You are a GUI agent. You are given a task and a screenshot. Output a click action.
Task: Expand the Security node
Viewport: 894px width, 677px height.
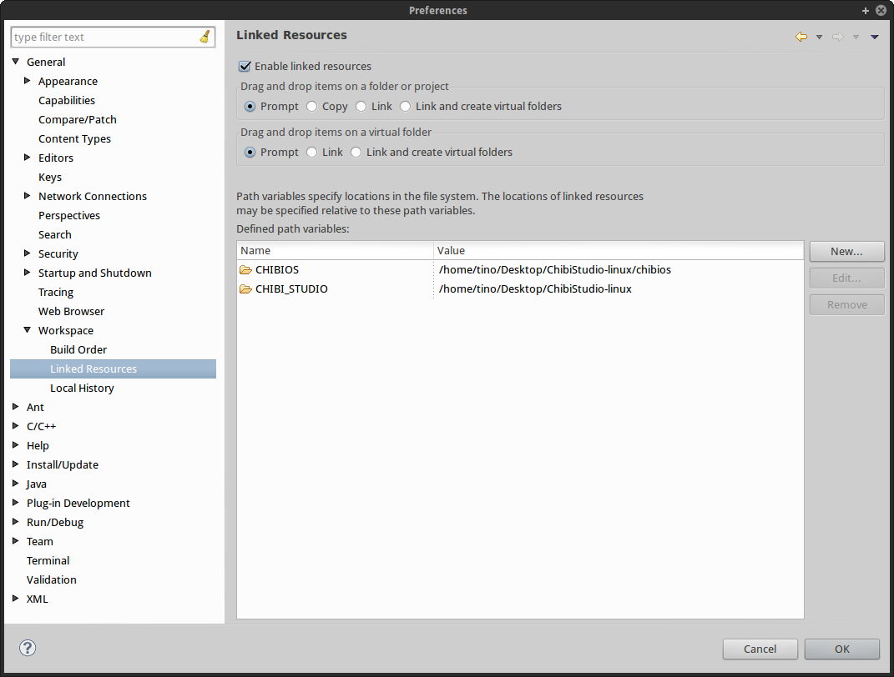click(27, 253)
